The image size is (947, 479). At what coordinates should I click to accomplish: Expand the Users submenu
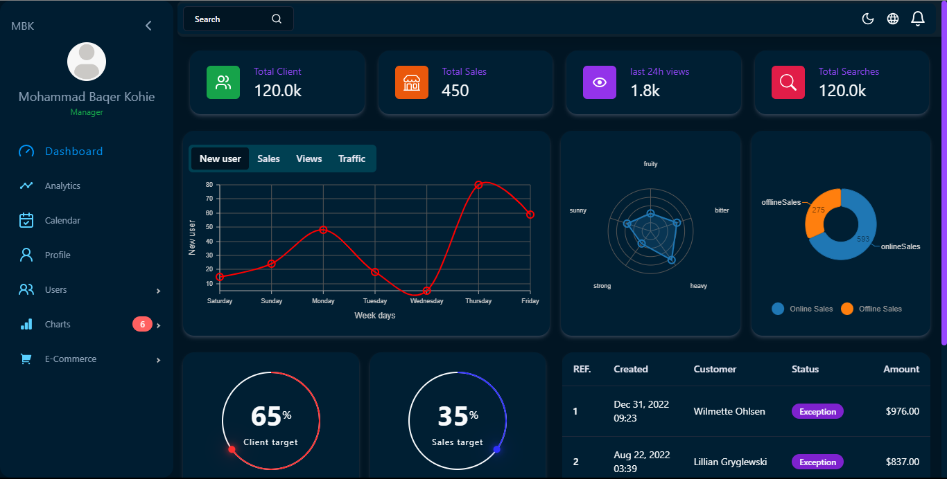point(158,291)
